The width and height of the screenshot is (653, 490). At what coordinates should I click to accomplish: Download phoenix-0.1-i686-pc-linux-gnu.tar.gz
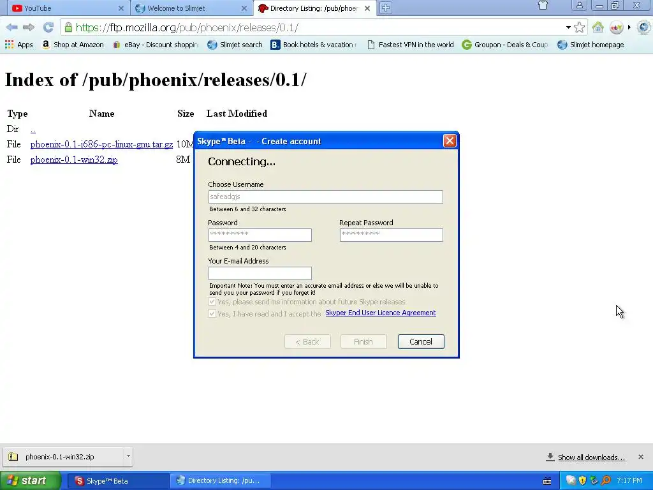click(101, 144)
